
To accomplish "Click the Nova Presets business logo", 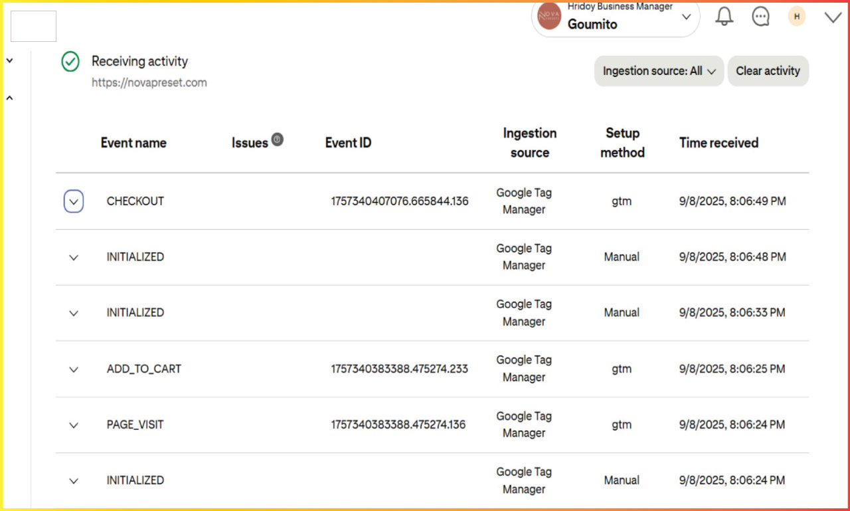I will [x=548, y=16].
